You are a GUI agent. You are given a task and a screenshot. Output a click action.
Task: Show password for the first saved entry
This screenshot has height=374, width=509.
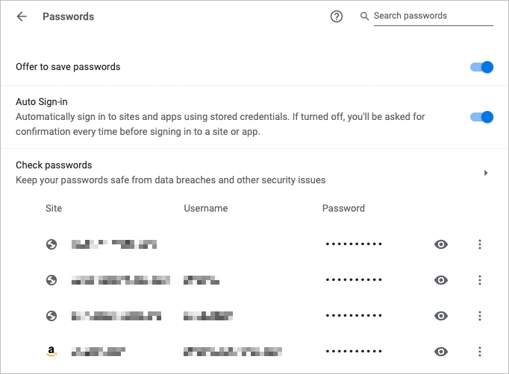coord(441,244)
